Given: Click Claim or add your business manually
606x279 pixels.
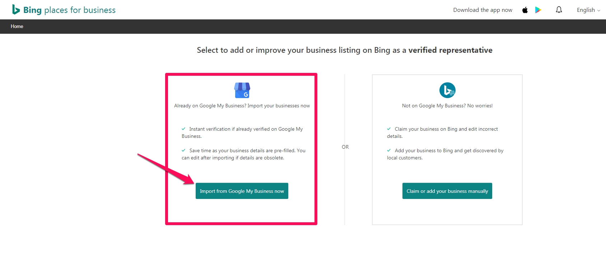Looking at the screenshot, I should pyautogui.click(x=447, y=191).
